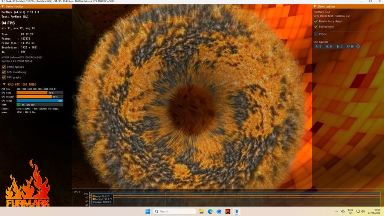Uncheck the GPU graphs checkbox
The width and height of the screenshot is (384, 216).
4,77
